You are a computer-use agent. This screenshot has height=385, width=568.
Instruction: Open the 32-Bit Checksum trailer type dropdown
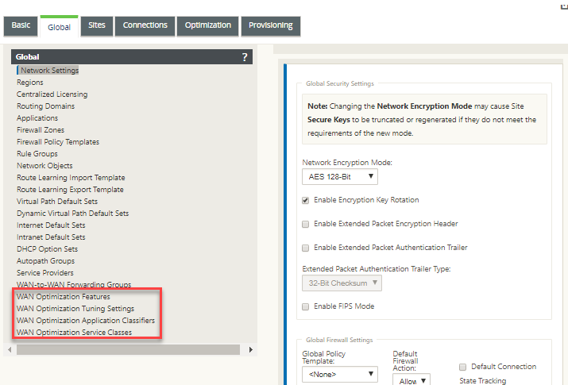click(x=342, y=283)
